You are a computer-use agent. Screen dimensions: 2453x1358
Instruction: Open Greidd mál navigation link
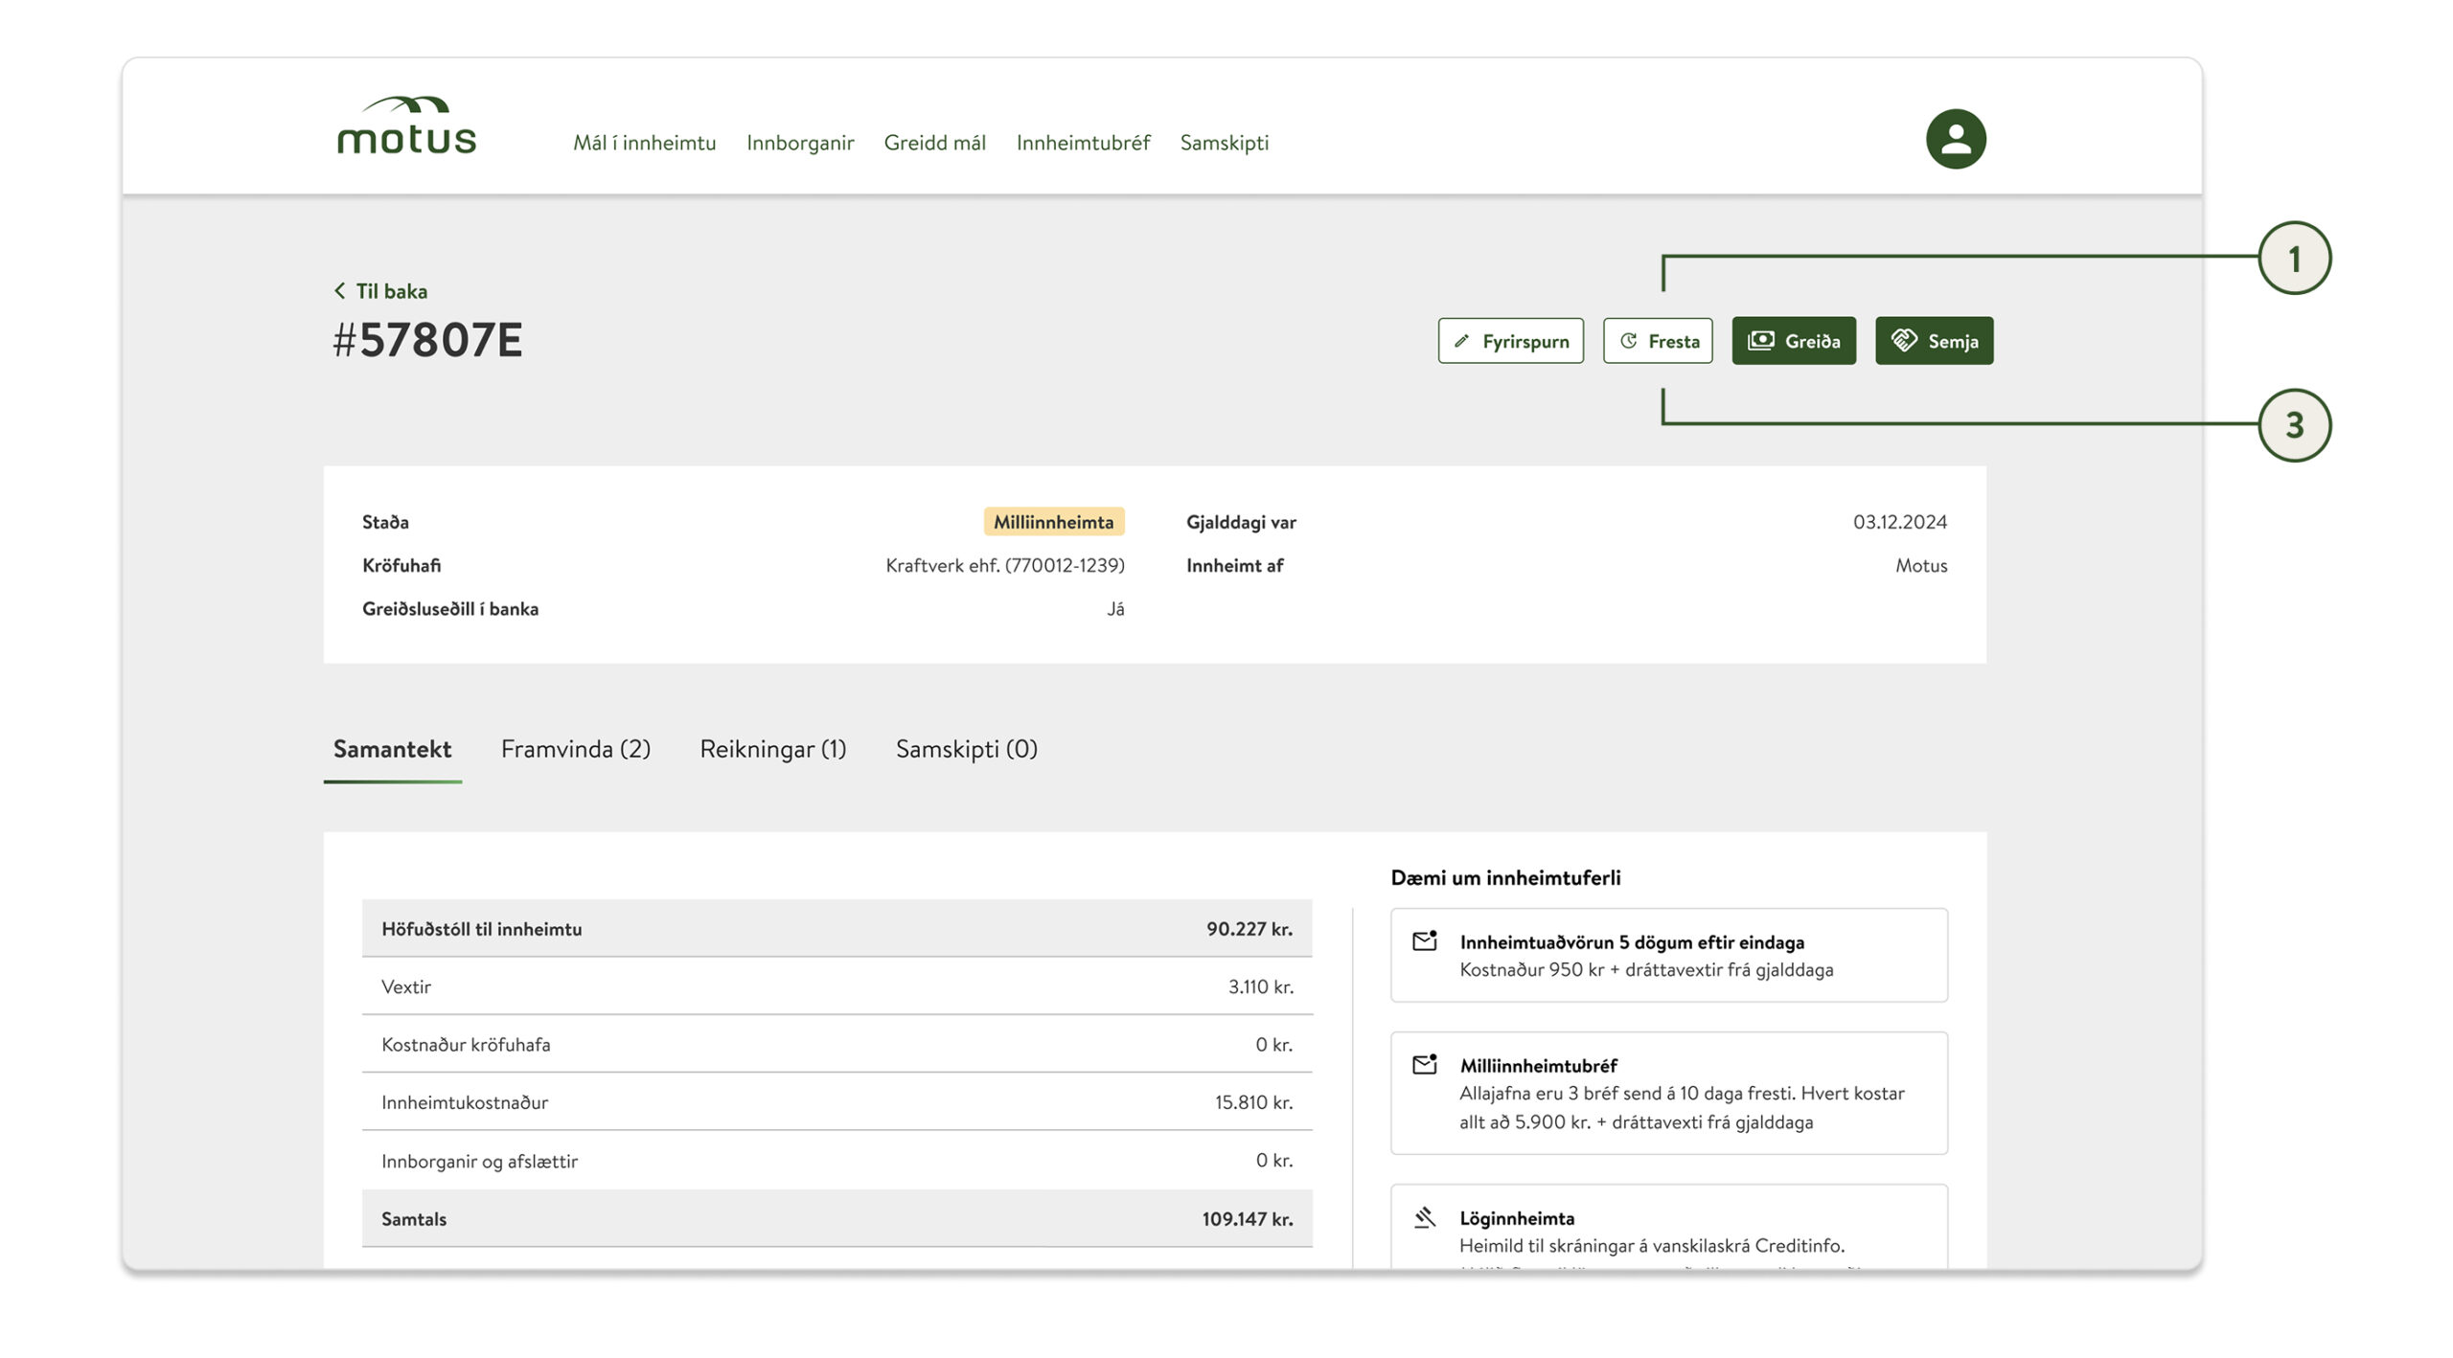tap(933, 143)
